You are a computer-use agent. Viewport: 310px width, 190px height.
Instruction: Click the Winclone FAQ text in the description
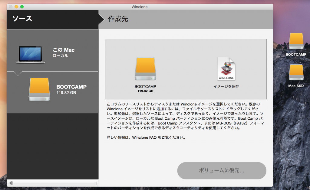(x=144, y=137)
